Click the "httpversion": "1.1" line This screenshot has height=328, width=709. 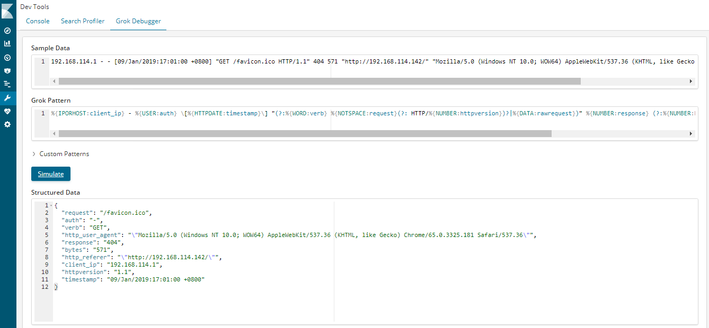[x=97, y=272]
